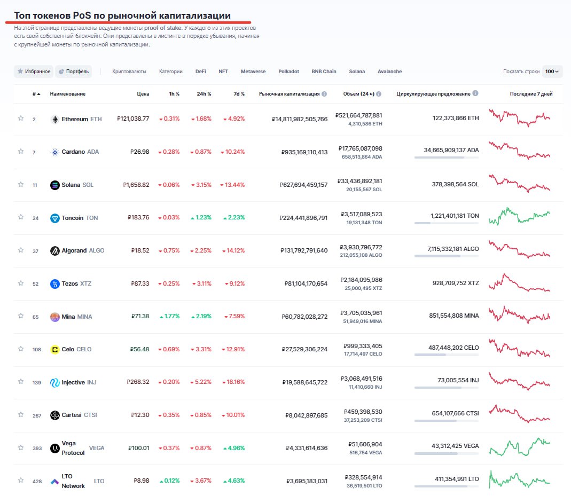The image size is (571, 496).
Task: Click Cardano circulating supply progress bar
Action: pyautogui.click(x=447, y=158)
